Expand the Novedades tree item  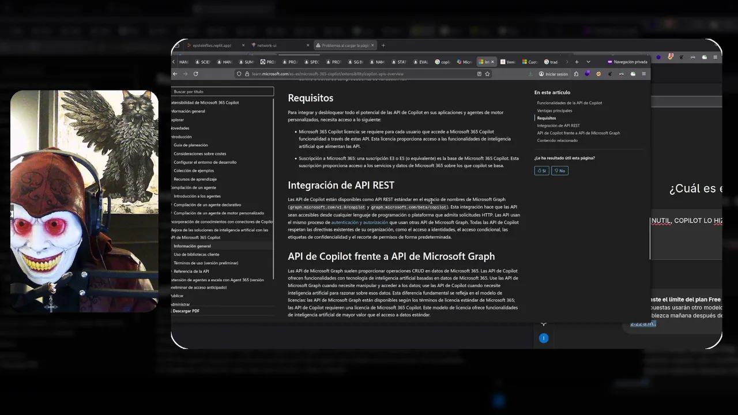point(179,128)
